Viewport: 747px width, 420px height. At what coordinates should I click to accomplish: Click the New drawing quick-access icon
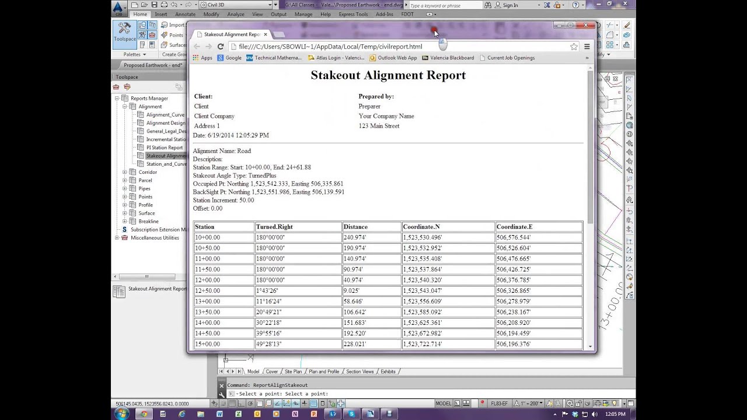134,5
